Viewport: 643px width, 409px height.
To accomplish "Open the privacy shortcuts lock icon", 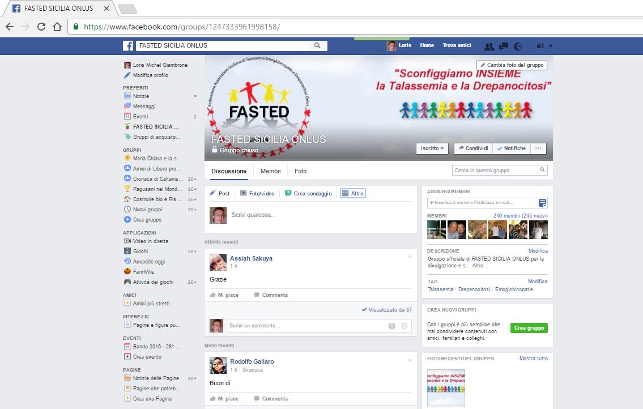I will click(540, 45).
